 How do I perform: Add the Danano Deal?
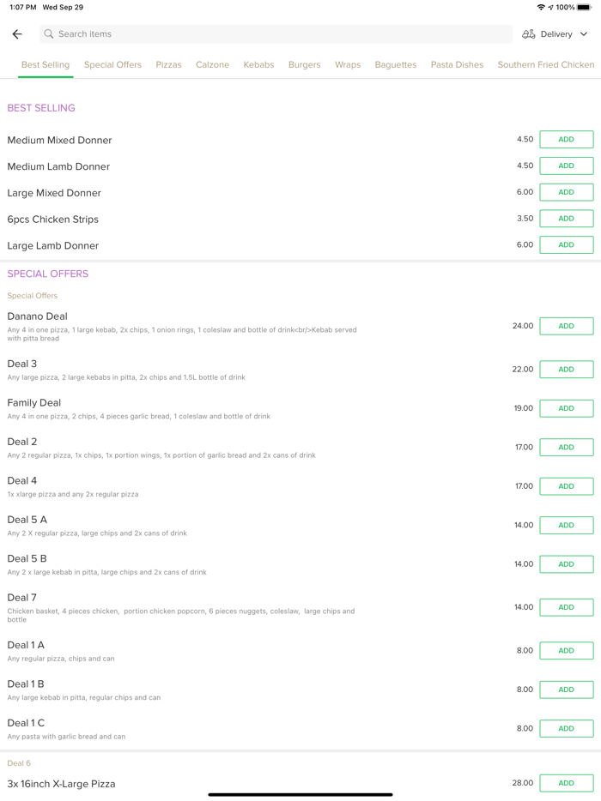[x=566, y=326]
